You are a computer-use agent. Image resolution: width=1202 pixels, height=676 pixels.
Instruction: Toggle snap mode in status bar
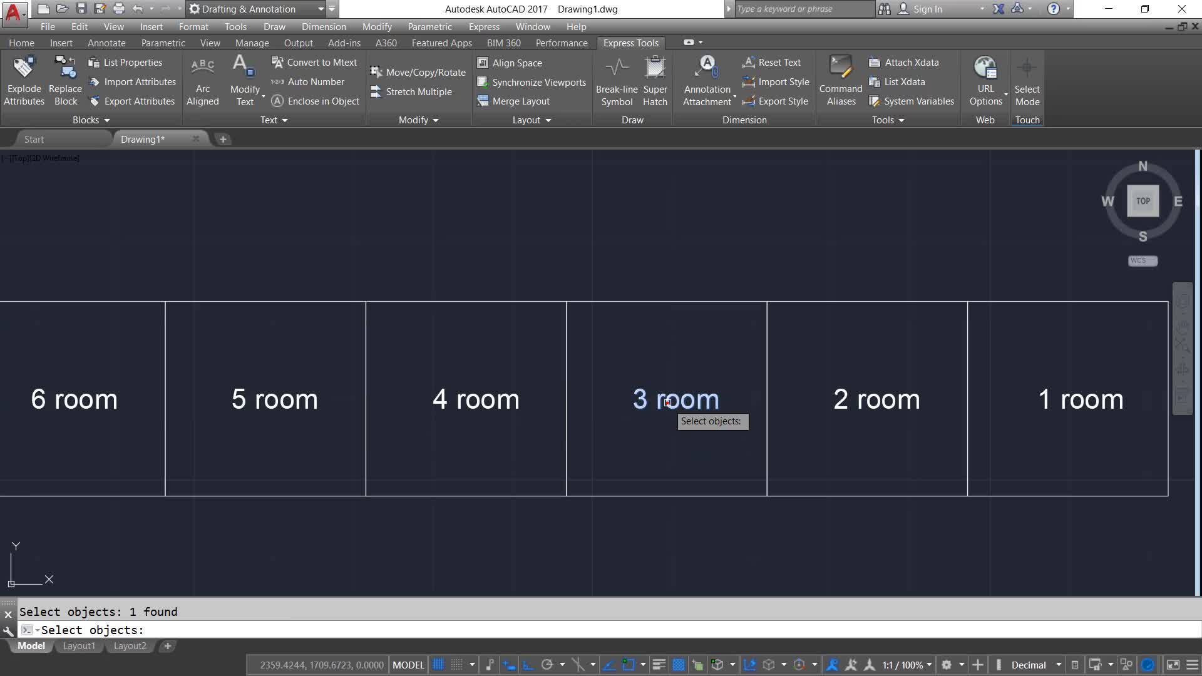457,665
